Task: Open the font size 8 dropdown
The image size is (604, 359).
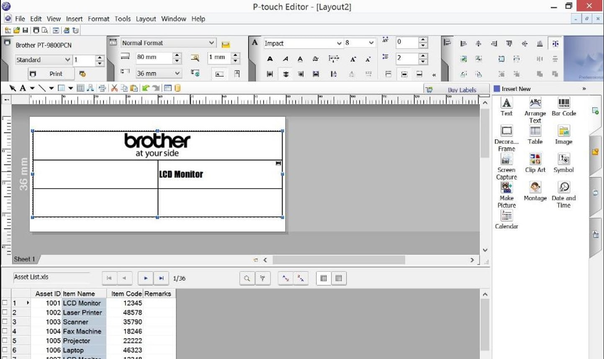Action: tap(371, 43)
